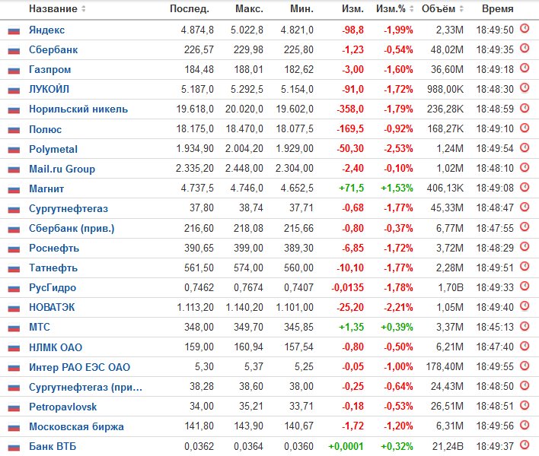Open the НОВАТЭК stock link
The height and width of the screenshot is (456, 539).
tap(52, 307)
